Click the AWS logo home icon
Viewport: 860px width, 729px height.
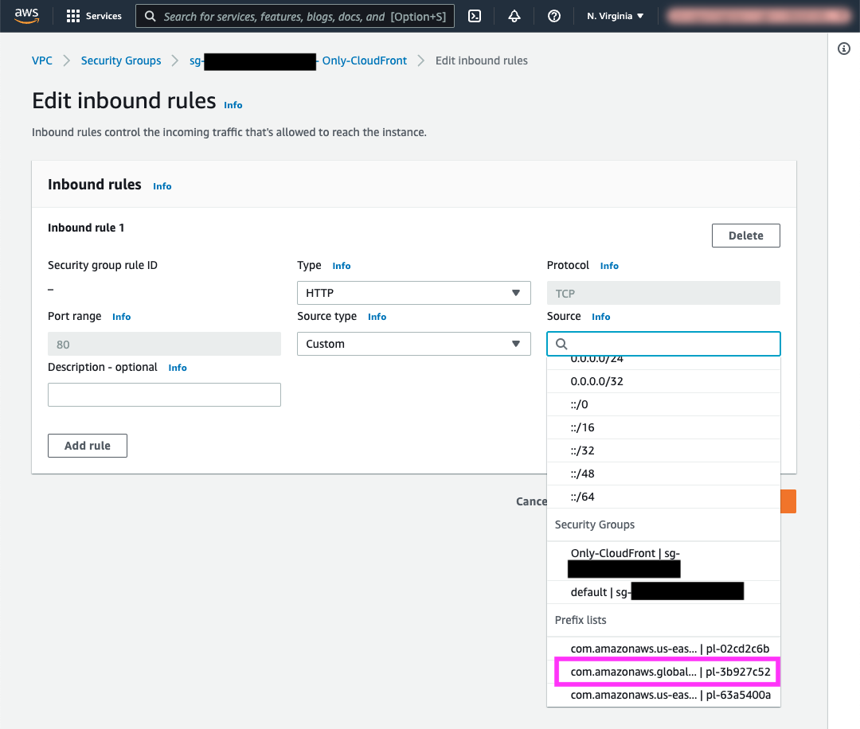[26, 16]
